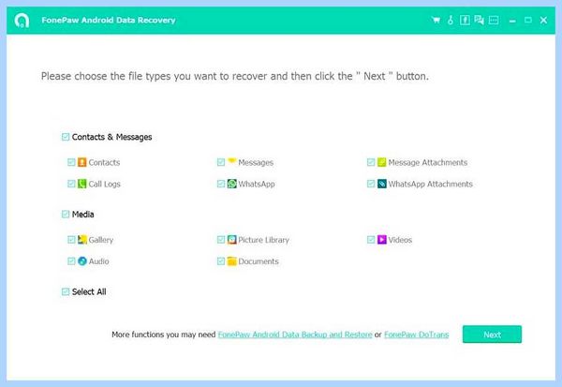The image size is (562, 387).
Task: Click the Picture Library label
Action: pos(264,240)
